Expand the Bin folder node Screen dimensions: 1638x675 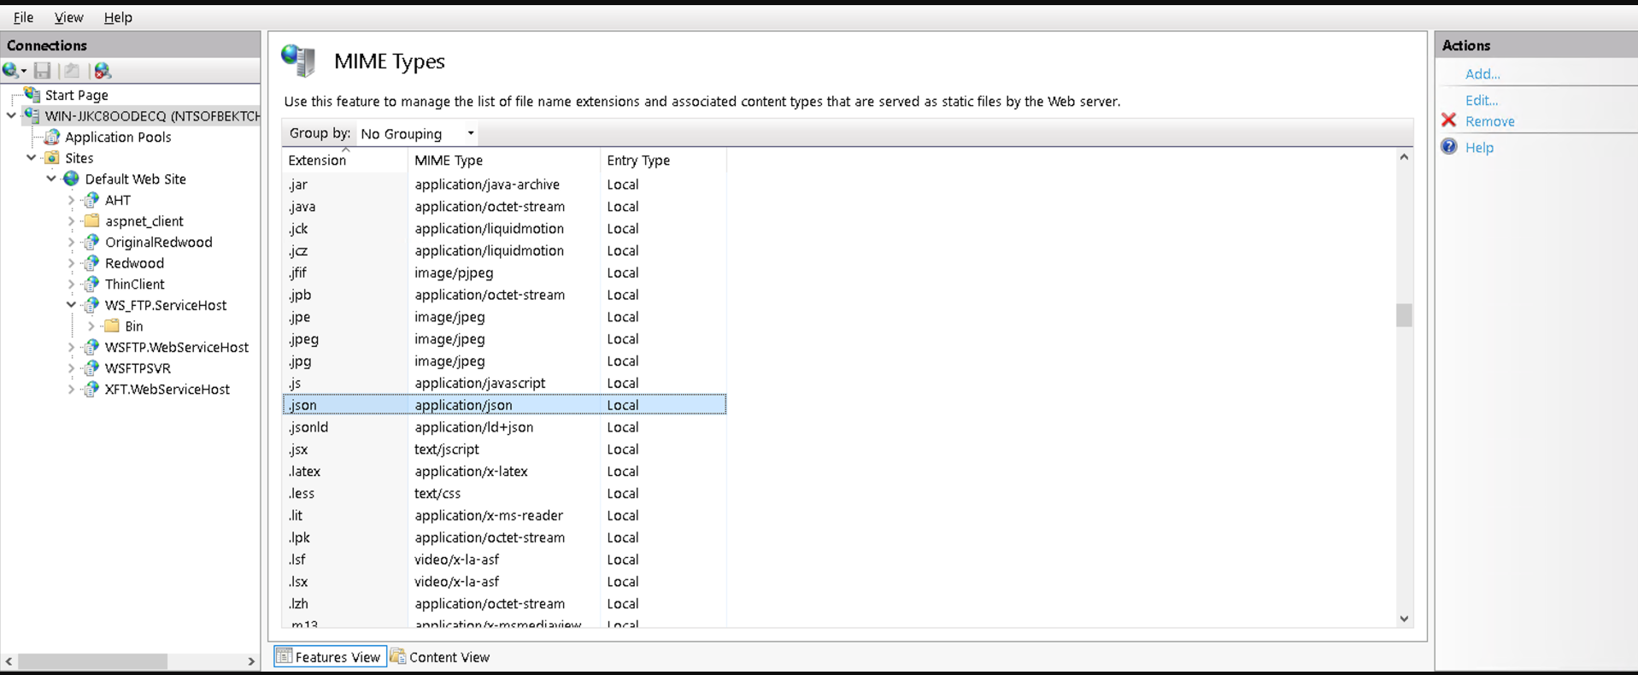click(x=91, y=326)
